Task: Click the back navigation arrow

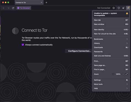Action: pos(4,8)
